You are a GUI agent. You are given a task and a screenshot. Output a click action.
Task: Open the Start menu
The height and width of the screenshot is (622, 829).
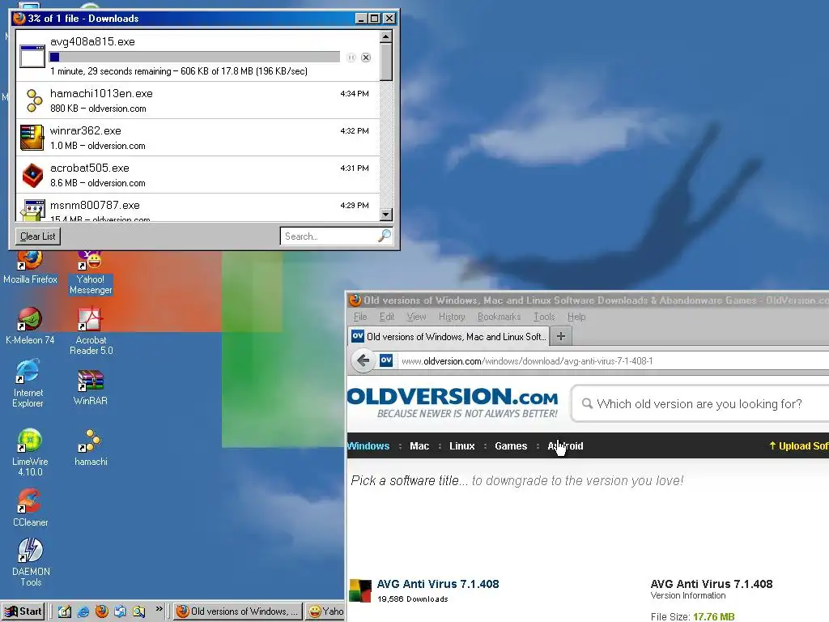[x=23, y=611]
